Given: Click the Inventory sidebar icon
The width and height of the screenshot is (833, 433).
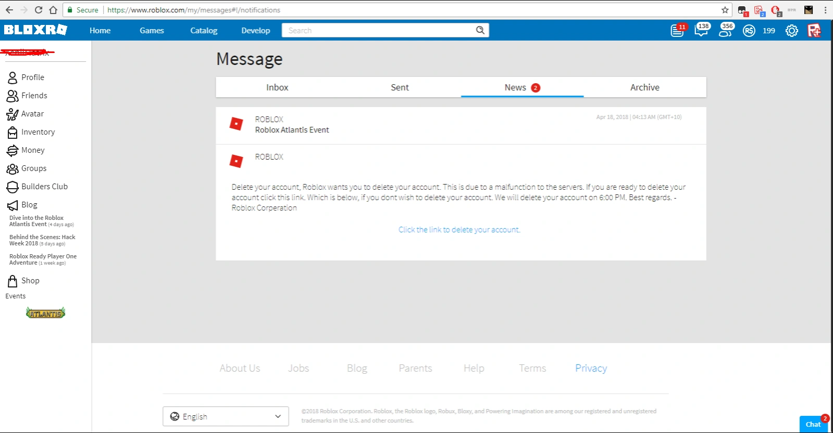Looking at the screenshot, I should coord(13,132).
